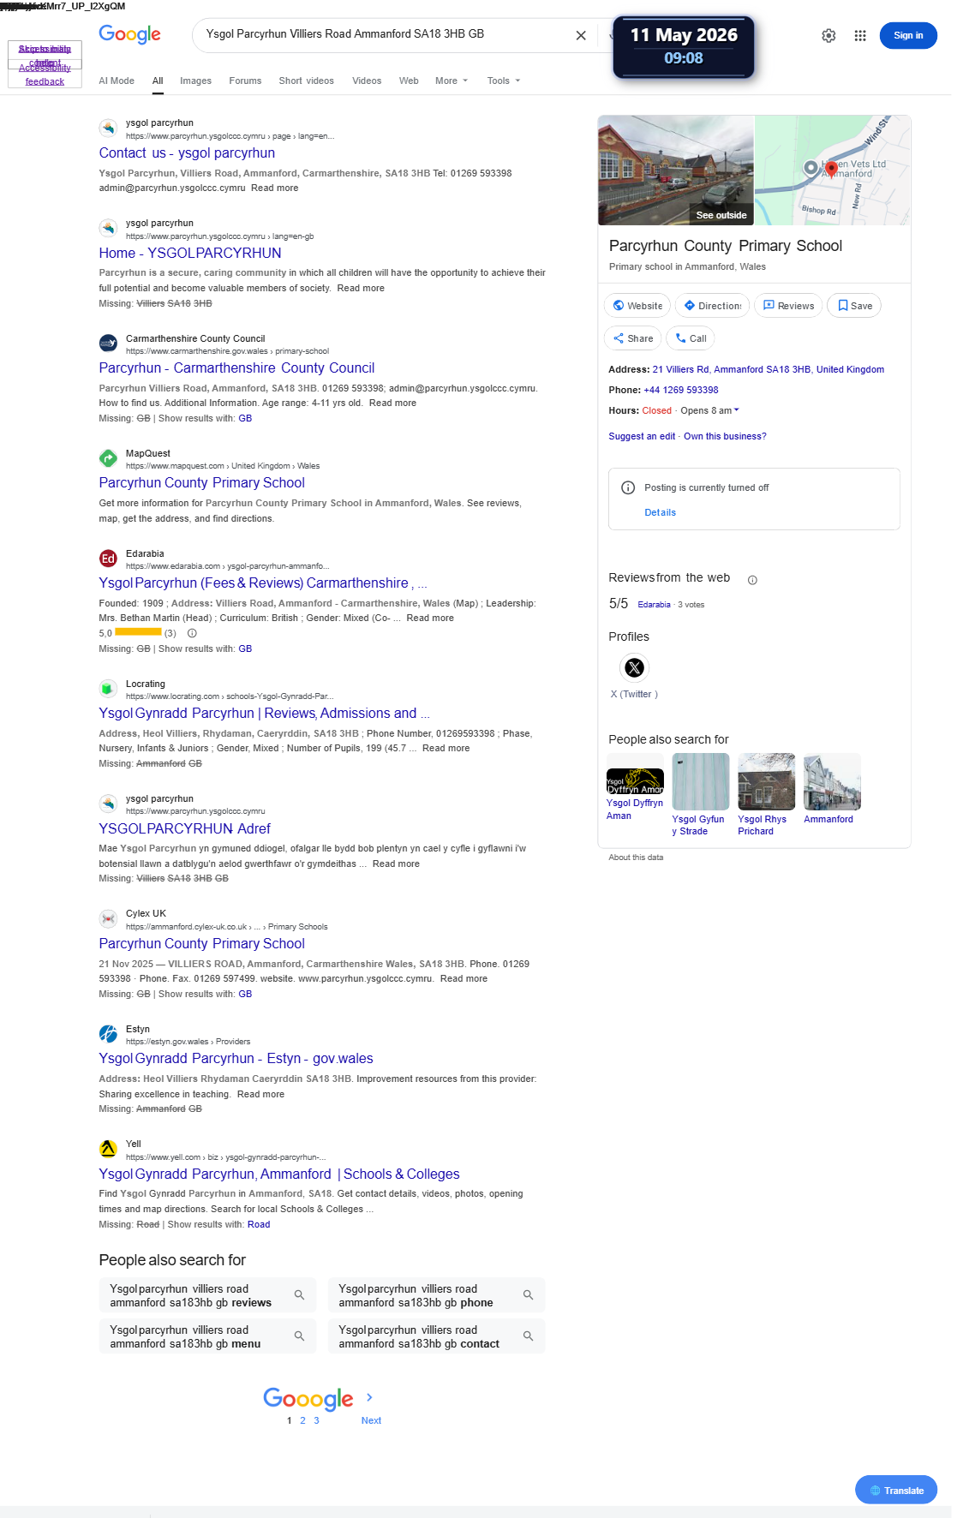
Task: Click the related search ending in 'menu'
Action: [207, 1336]
